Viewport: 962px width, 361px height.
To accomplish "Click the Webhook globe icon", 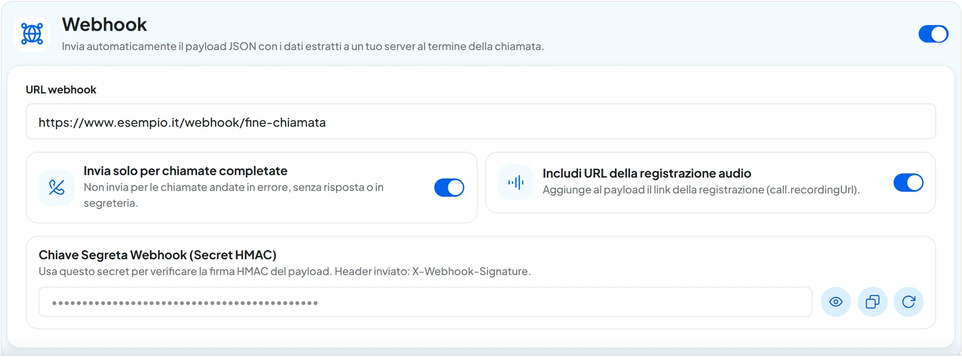I will (x=32, y=34).
